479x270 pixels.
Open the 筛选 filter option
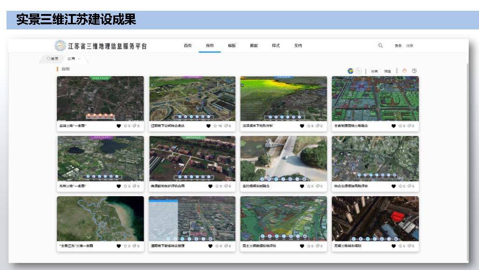[x=388, y=71]
